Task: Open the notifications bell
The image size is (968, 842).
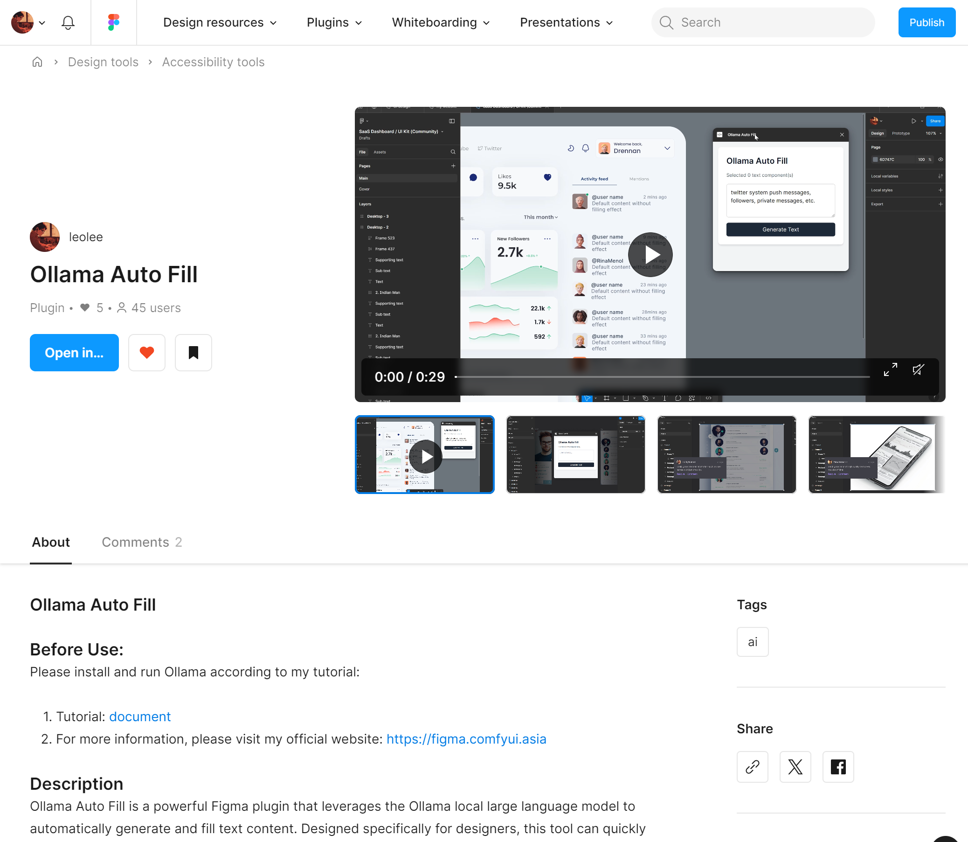Action: 68,22
